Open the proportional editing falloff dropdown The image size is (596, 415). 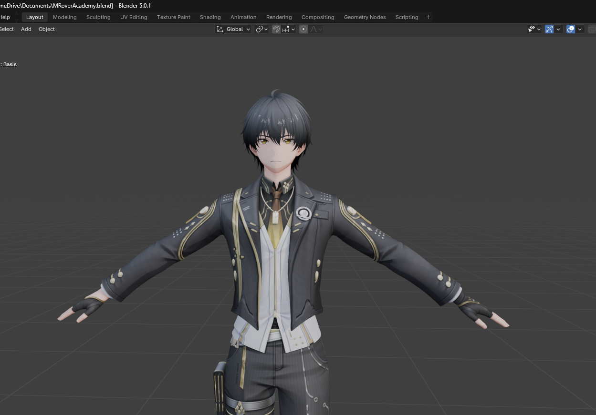pyautogui.click(x=316, y=29)
